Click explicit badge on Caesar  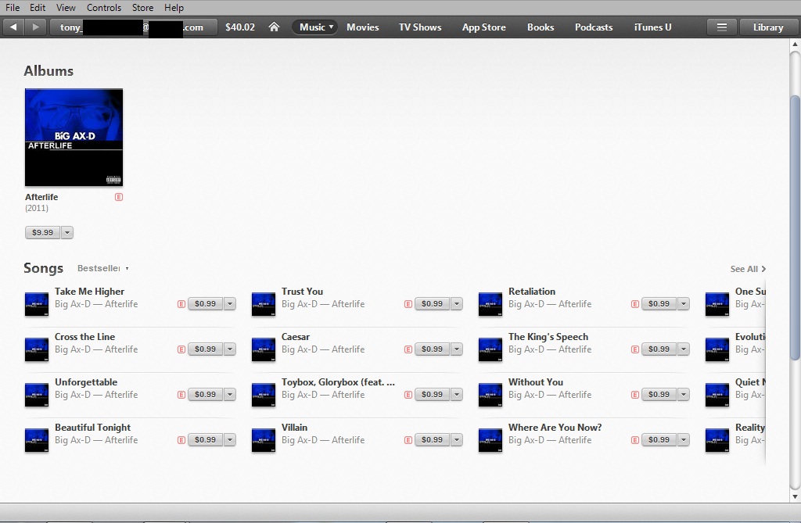(408, 349)
